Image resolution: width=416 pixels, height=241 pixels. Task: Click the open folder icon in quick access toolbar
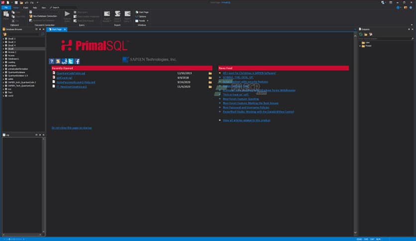21,2
